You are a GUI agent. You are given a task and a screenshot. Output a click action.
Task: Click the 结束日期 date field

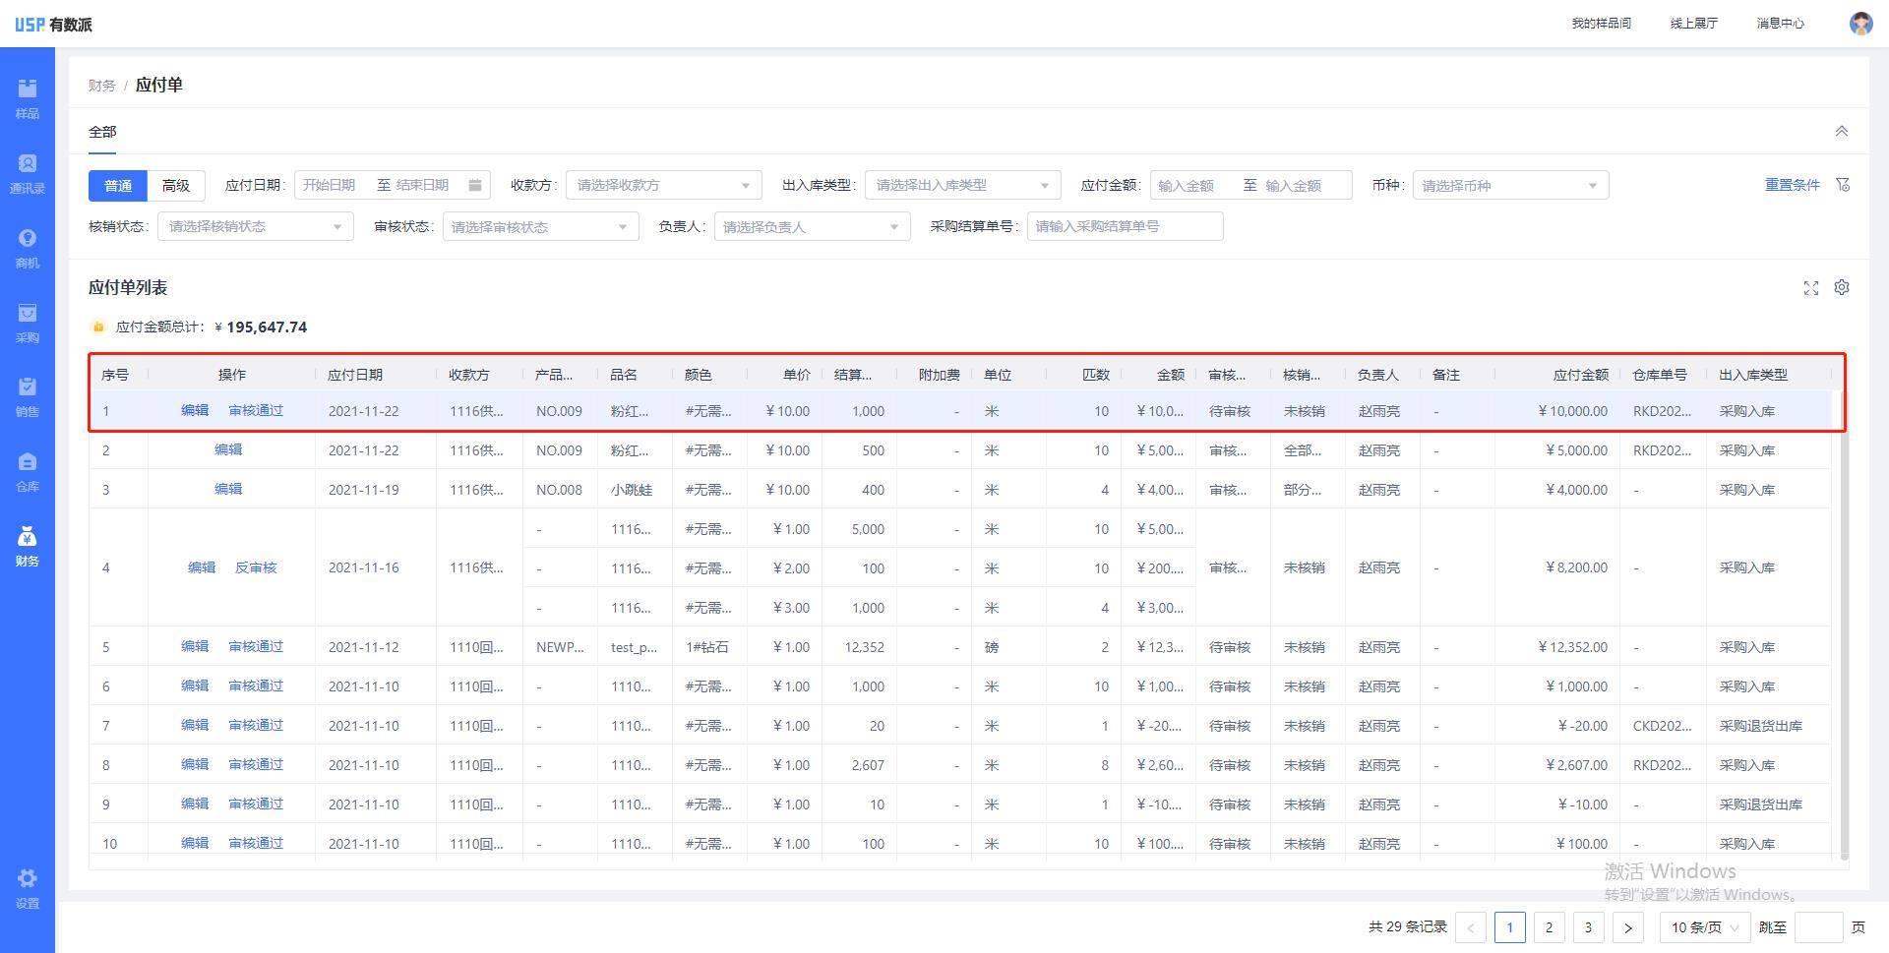click(x=423, y=185)
